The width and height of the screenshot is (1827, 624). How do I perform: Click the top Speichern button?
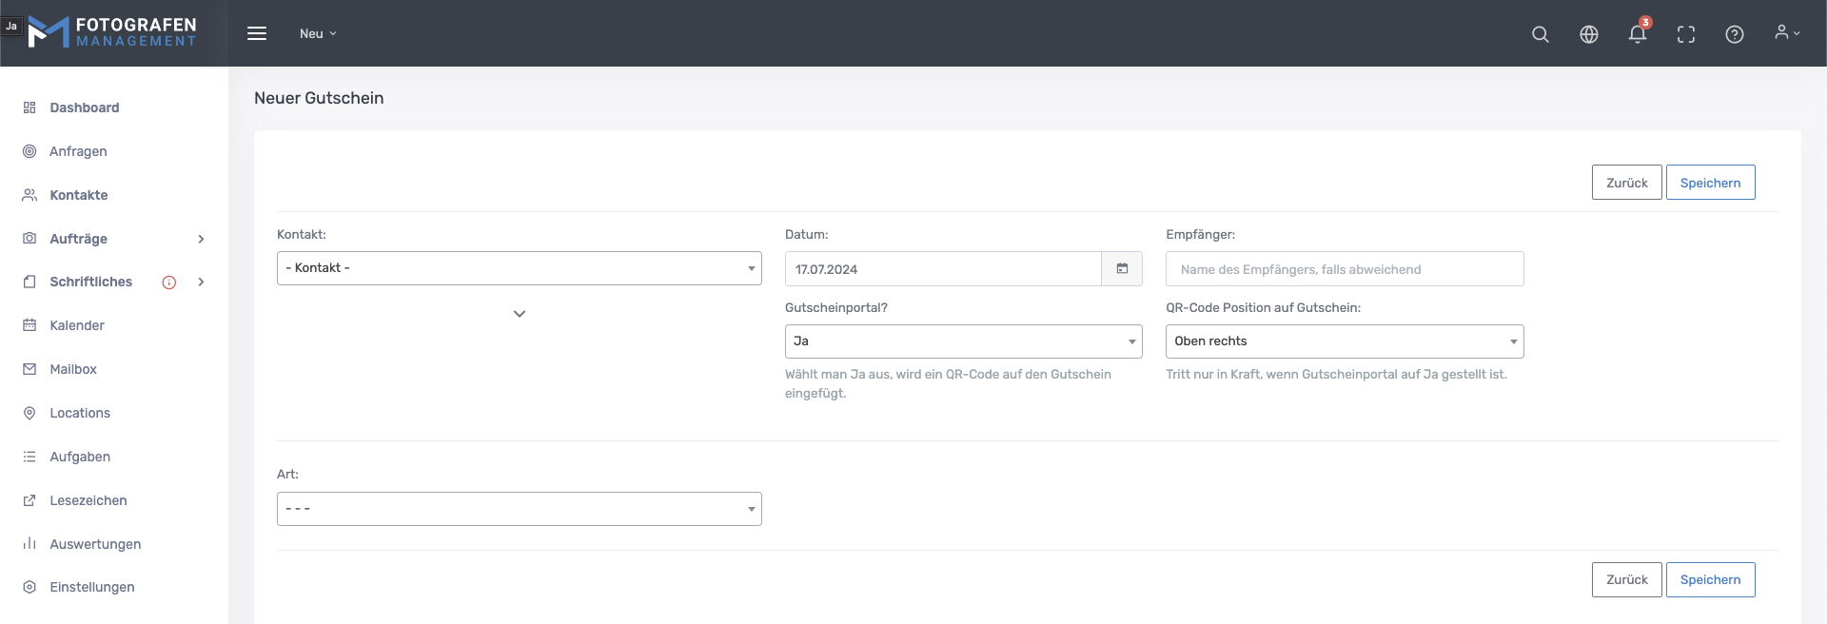pyautogui.click(x=1710, y=183)
